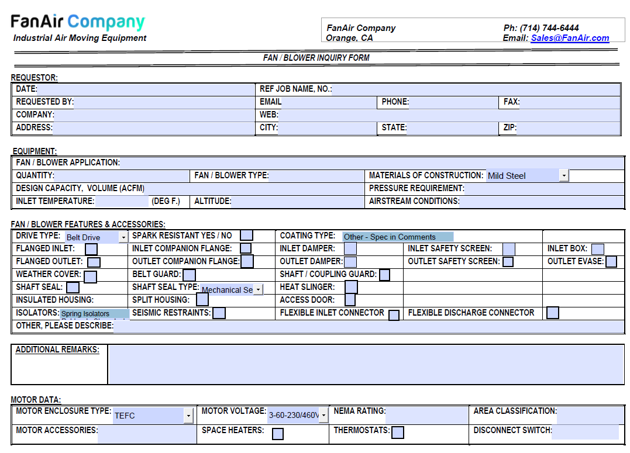
Task: Click the Coating Type field
Action: pos(398,237)
